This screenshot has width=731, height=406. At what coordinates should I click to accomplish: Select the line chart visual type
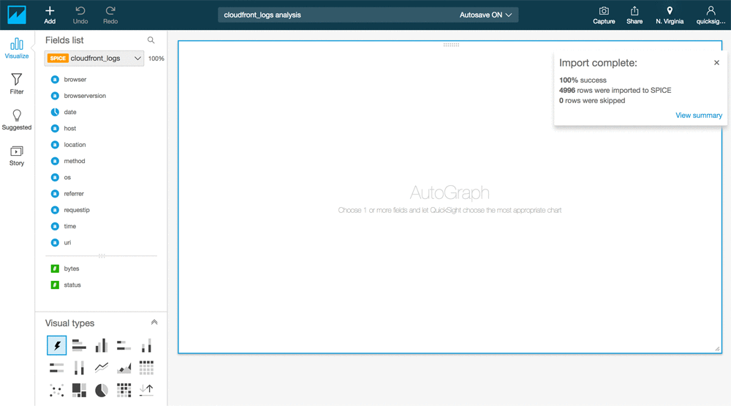(x=102, y=368)
